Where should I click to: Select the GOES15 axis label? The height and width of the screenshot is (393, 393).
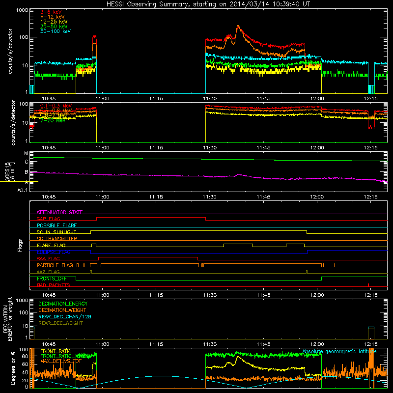click(7, 171)
